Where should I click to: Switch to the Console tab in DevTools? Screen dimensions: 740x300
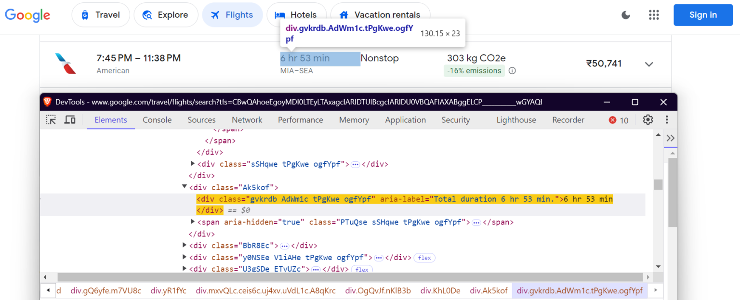click(x=157, y=119)
